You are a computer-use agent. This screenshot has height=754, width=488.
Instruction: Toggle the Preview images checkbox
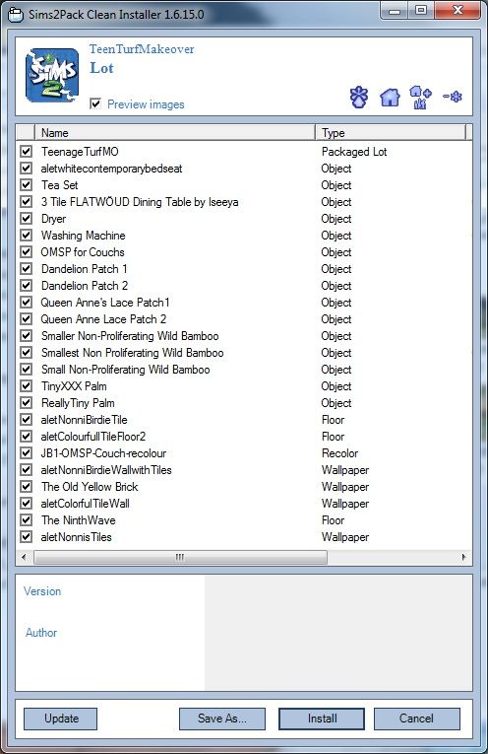(95, 103)
